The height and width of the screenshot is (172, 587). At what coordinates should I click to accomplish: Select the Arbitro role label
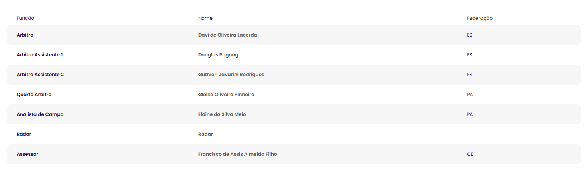point(25,35)
